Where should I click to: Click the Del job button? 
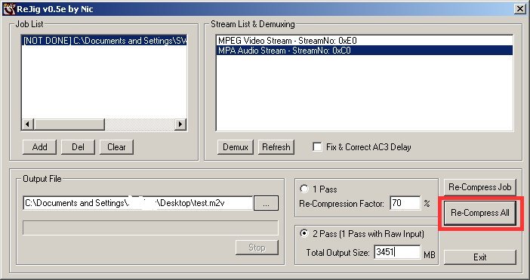coord(78,147)
